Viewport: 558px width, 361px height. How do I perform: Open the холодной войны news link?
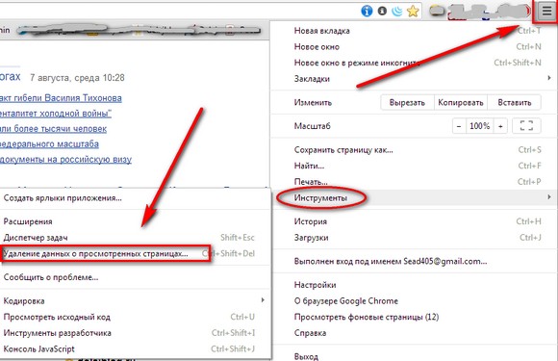point(56,114)
